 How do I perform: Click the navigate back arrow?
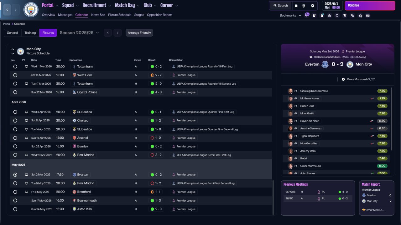[x=7, y=10]
